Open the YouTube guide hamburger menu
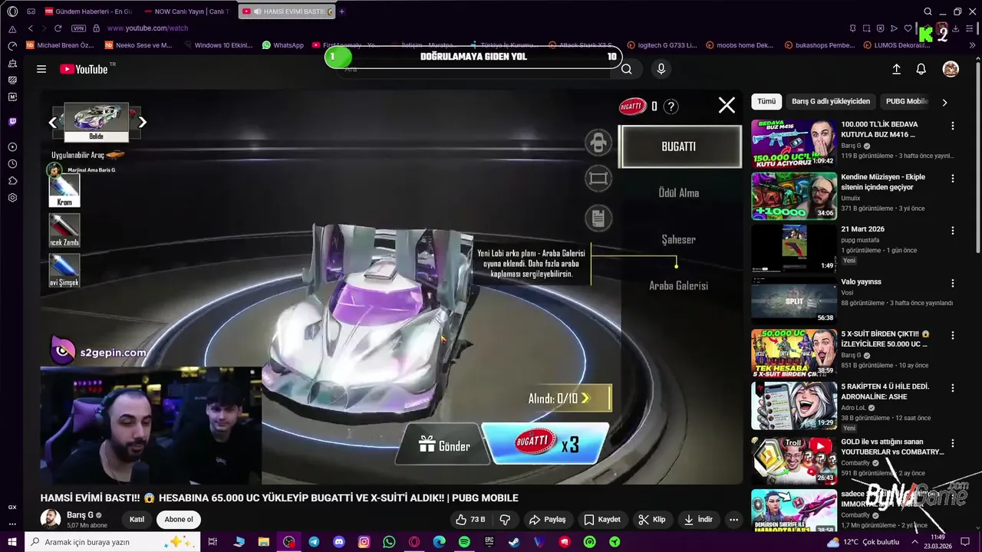Viewport: 982px width, 552px height. point(41,69)
